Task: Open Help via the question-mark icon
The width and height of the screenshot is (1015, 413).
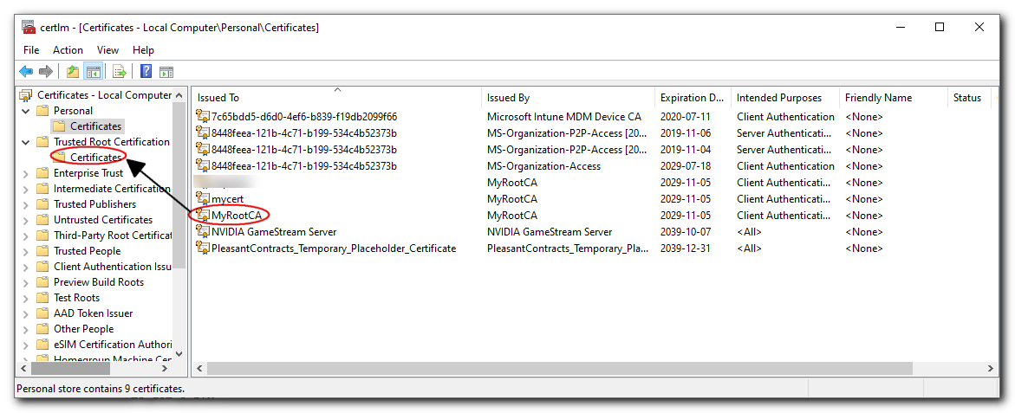Action: (146, 71)
